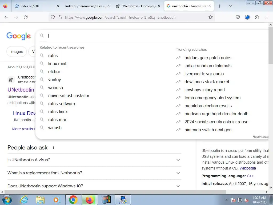Choose trending search nintendo switch next gen

208,130
